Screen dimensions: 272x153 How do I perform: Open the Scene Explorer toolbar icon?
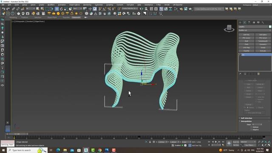(151, 9)
